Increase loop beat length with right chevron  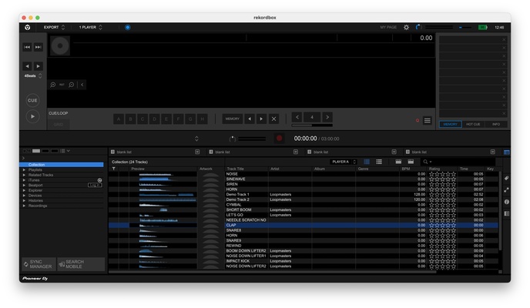pyautogui.click(x=327, y=117)
